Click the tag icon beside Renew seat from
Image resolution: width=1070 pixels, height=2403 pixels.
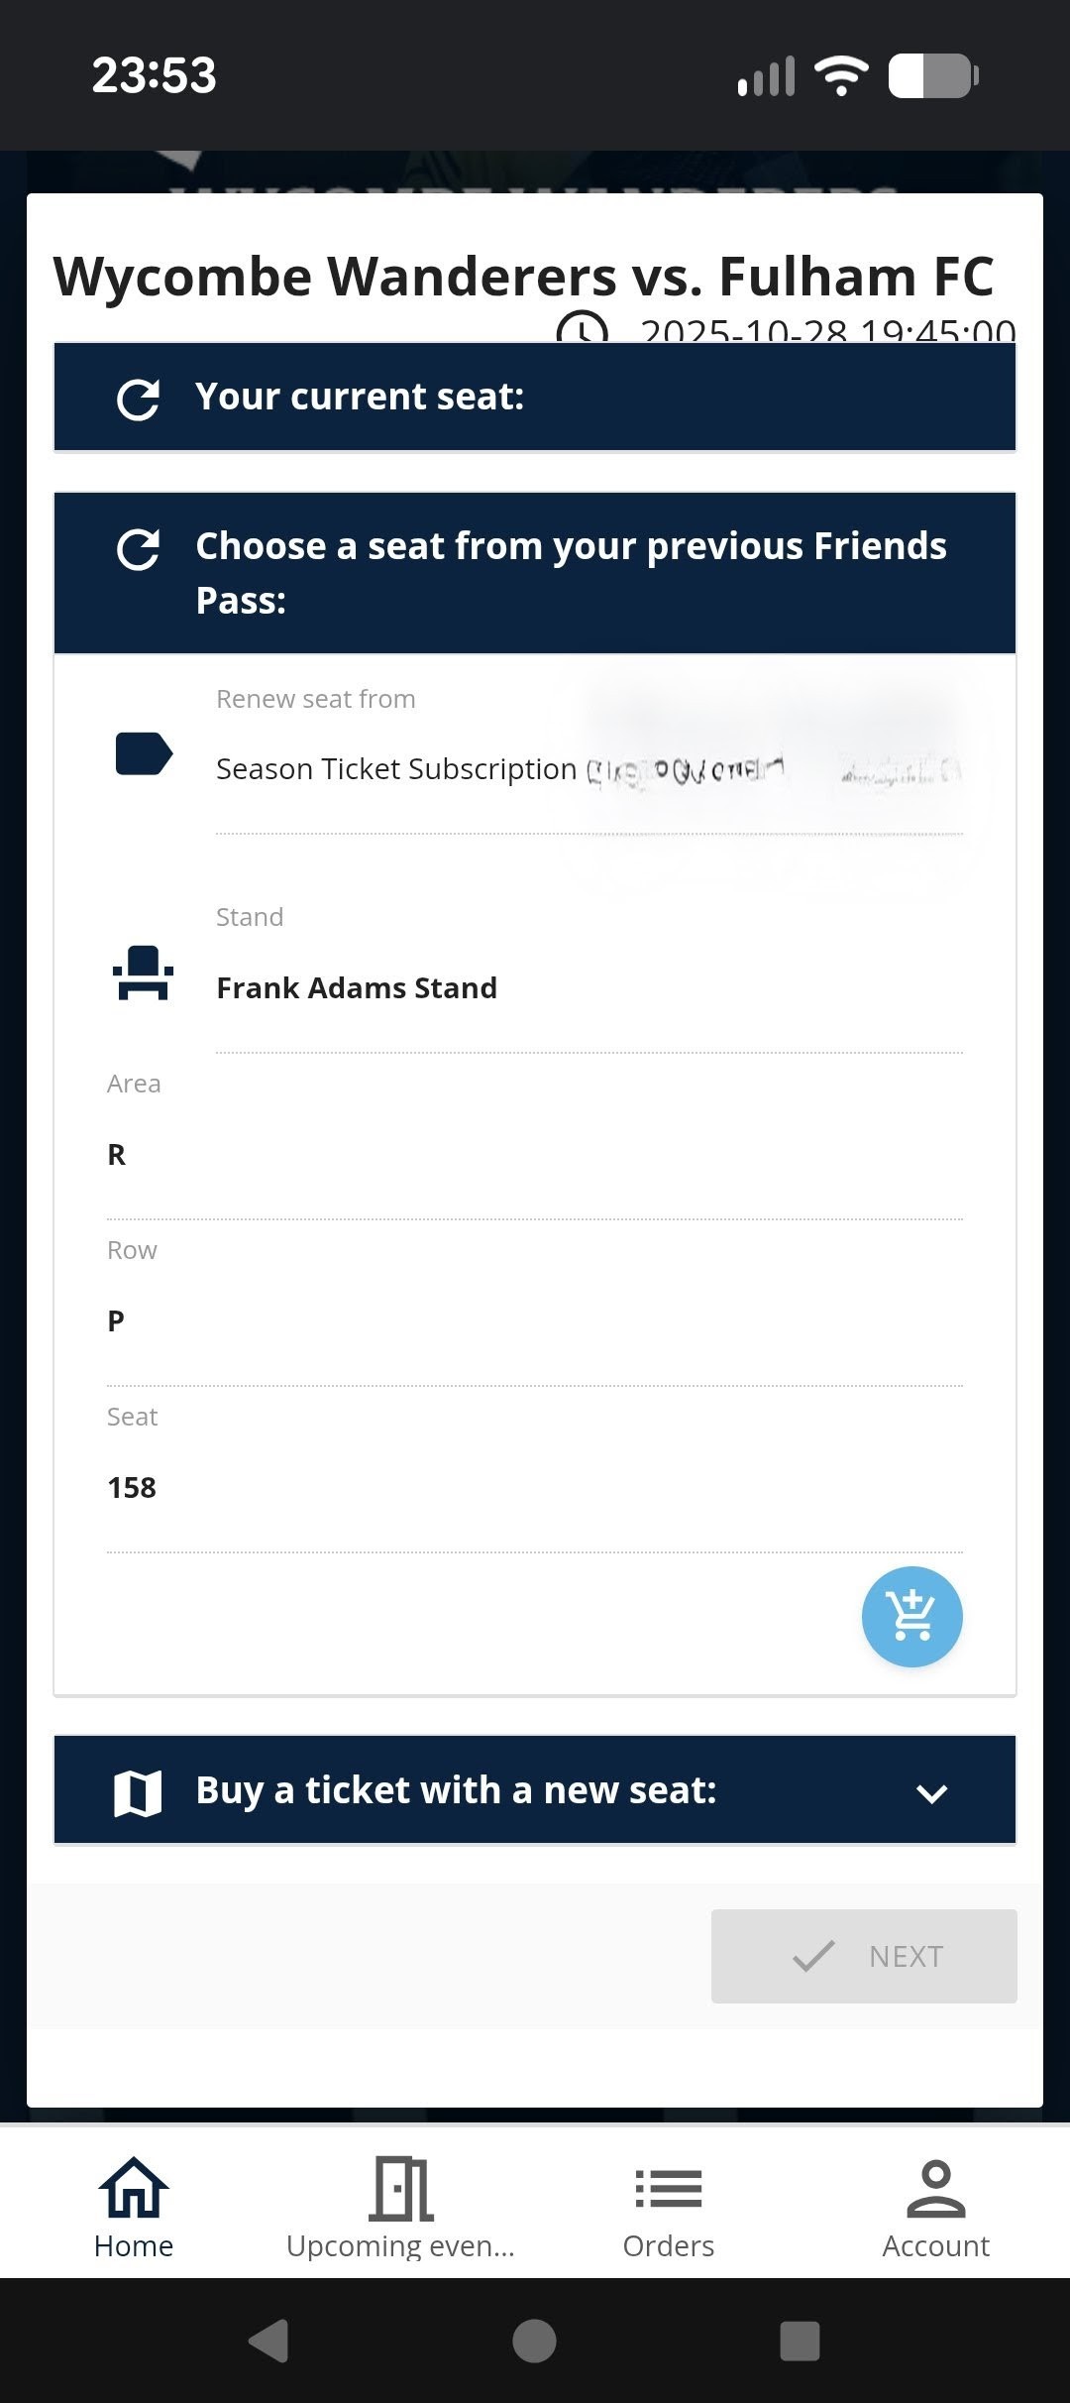[144, 753]
